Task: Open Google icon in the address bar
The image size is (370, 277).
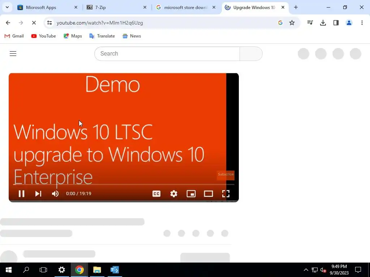Action: coord(280,23)
